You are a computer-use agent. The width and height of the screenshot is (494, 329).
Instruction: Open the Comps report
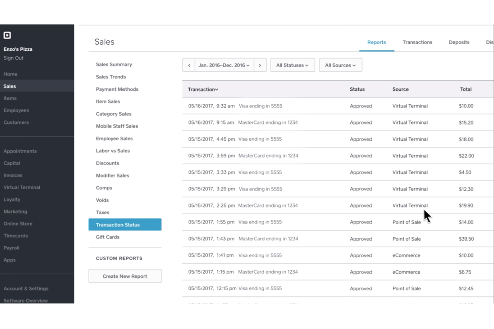[x=104, y=188]
